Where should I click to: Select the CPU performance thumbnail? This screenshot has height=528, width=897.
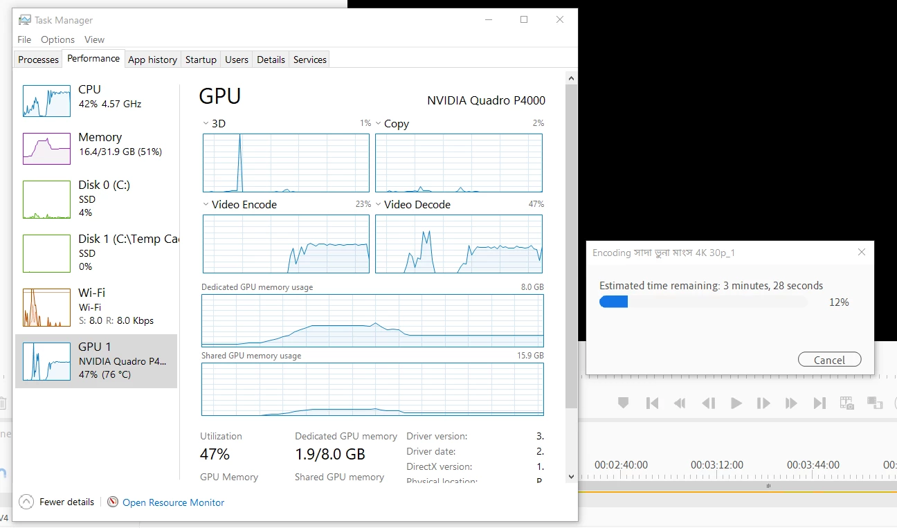pos(46,101)
